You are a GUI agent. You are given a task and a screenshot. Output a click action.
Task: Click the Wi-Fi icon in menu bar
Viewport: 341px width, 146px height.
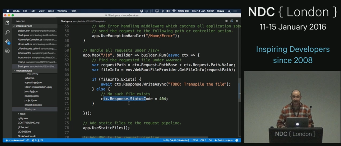(174, 11)
